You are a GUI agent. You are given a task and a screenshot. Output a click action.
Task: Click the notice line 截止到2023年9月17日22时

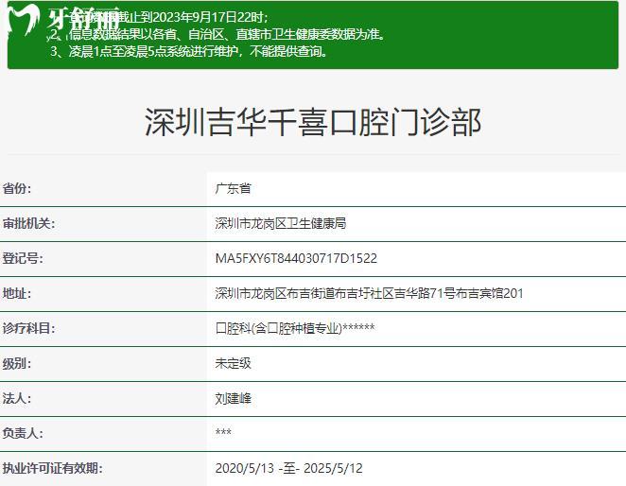coord(160,17)
